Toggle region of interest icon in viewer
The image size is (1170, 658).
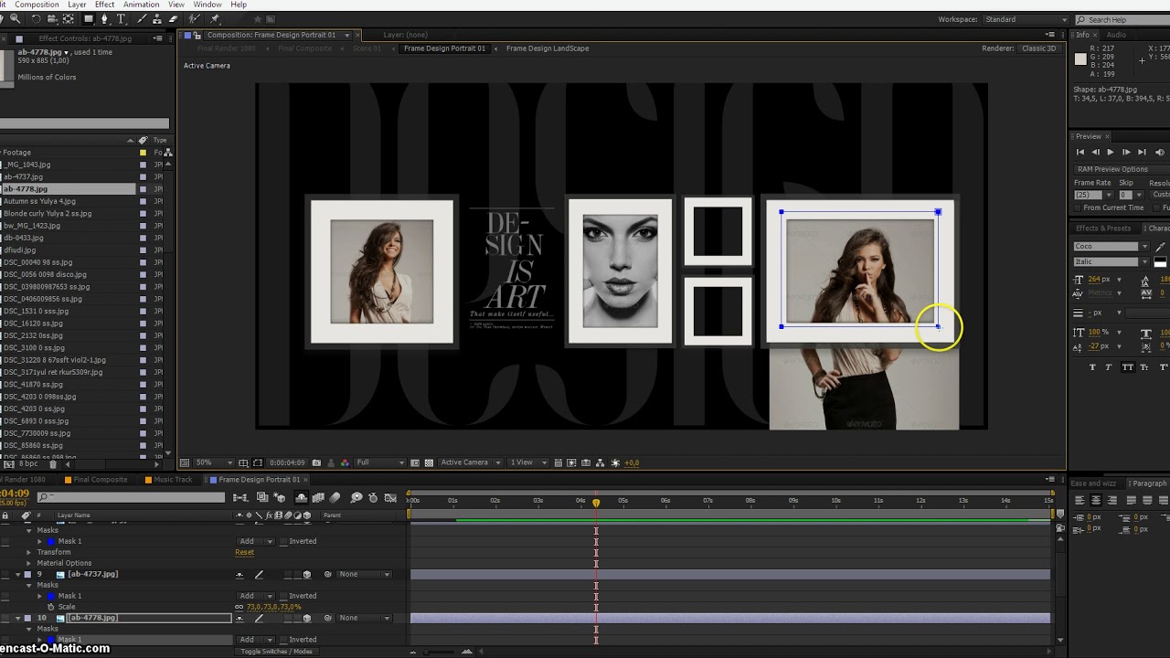coord(414,462)
